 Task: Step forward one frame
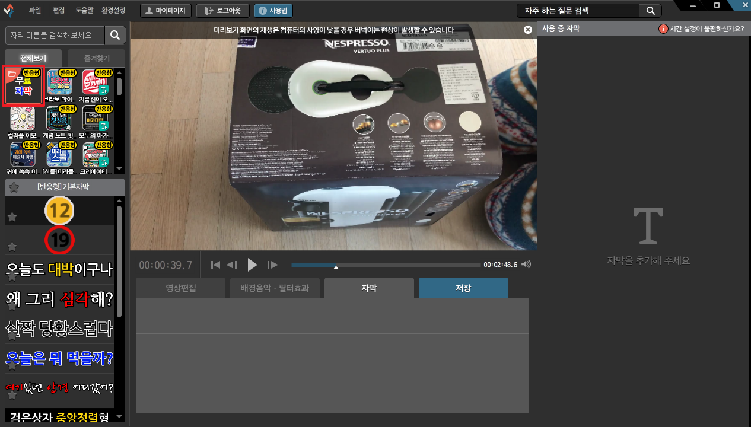pos(273,265)
